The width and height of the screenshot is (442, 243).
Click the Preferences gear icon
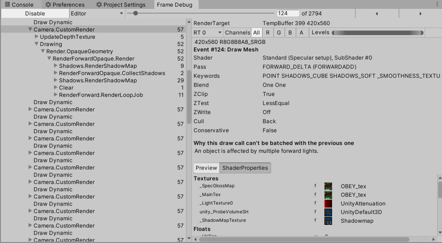pos(48,5)
